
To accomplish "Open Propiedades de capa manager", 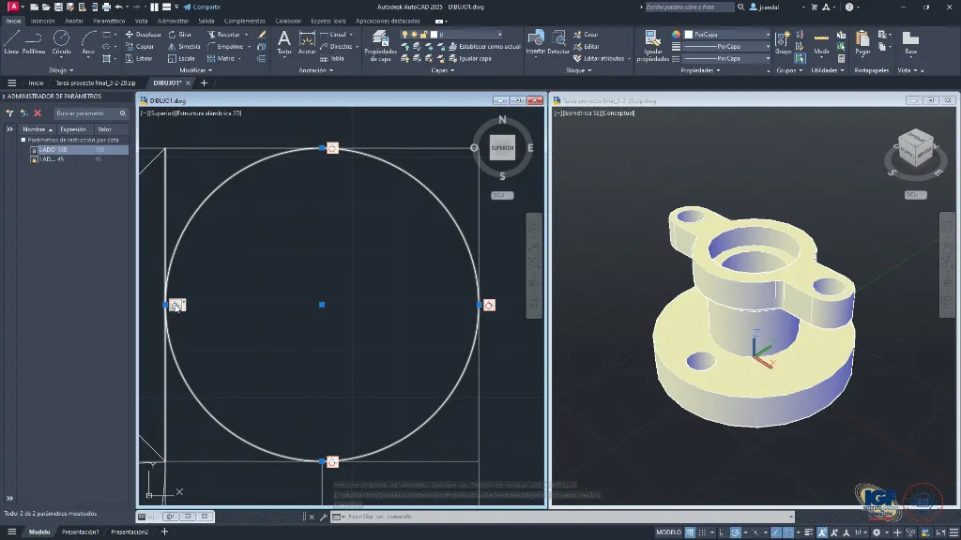I will (380, 45).
